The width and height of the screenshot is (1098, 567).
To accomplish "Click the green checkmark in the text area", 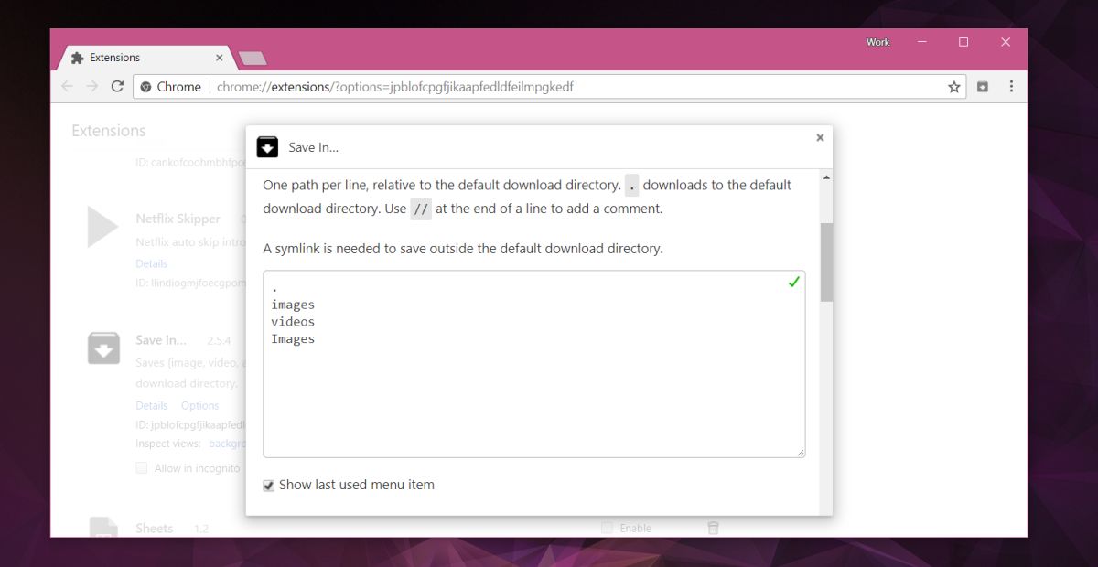I will click(793, 283).
